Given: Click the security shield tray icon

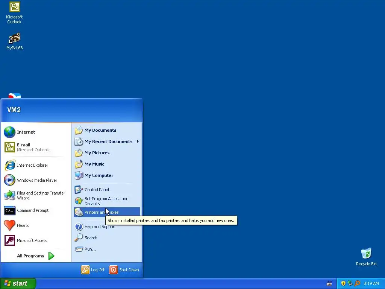Looking at the screenshot, I should (343, 283).
